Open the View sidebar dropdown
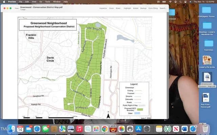The image size is (217, 135). pyautogui.click(x=16, y=8)
